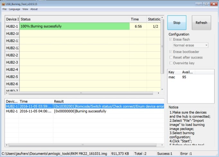Click device table scroll down arrow
This screenshot has height=157, width=219.
(162, 89)
